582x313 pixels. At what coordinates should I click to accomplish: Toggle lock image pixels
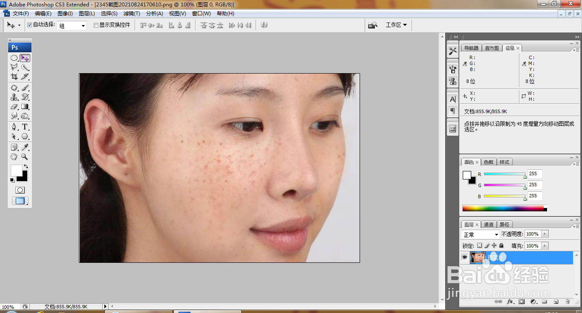487,245
